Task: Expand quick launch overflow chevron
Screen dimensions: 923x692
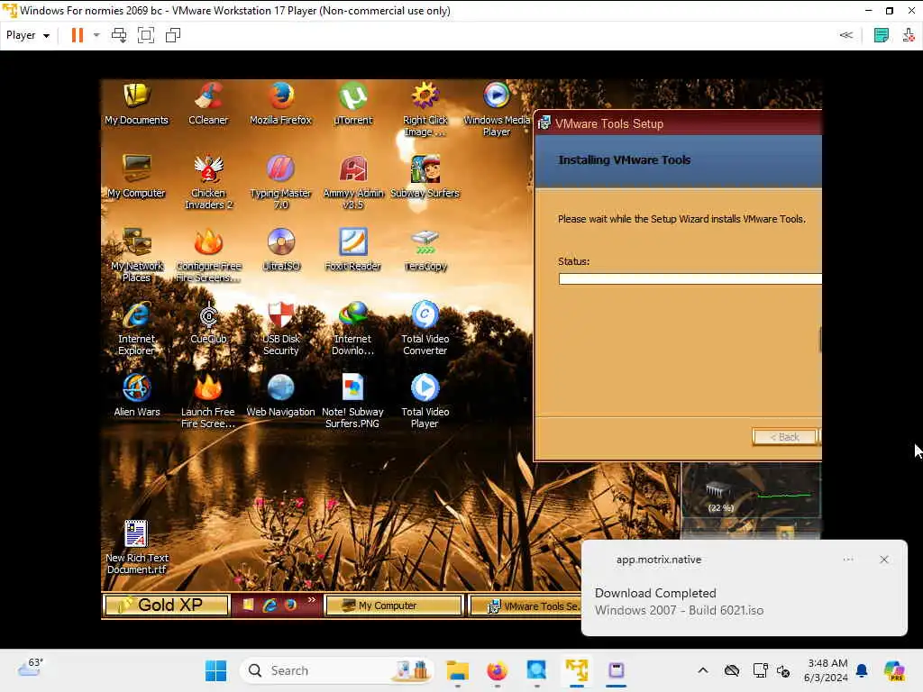Action: coord(311,600)
